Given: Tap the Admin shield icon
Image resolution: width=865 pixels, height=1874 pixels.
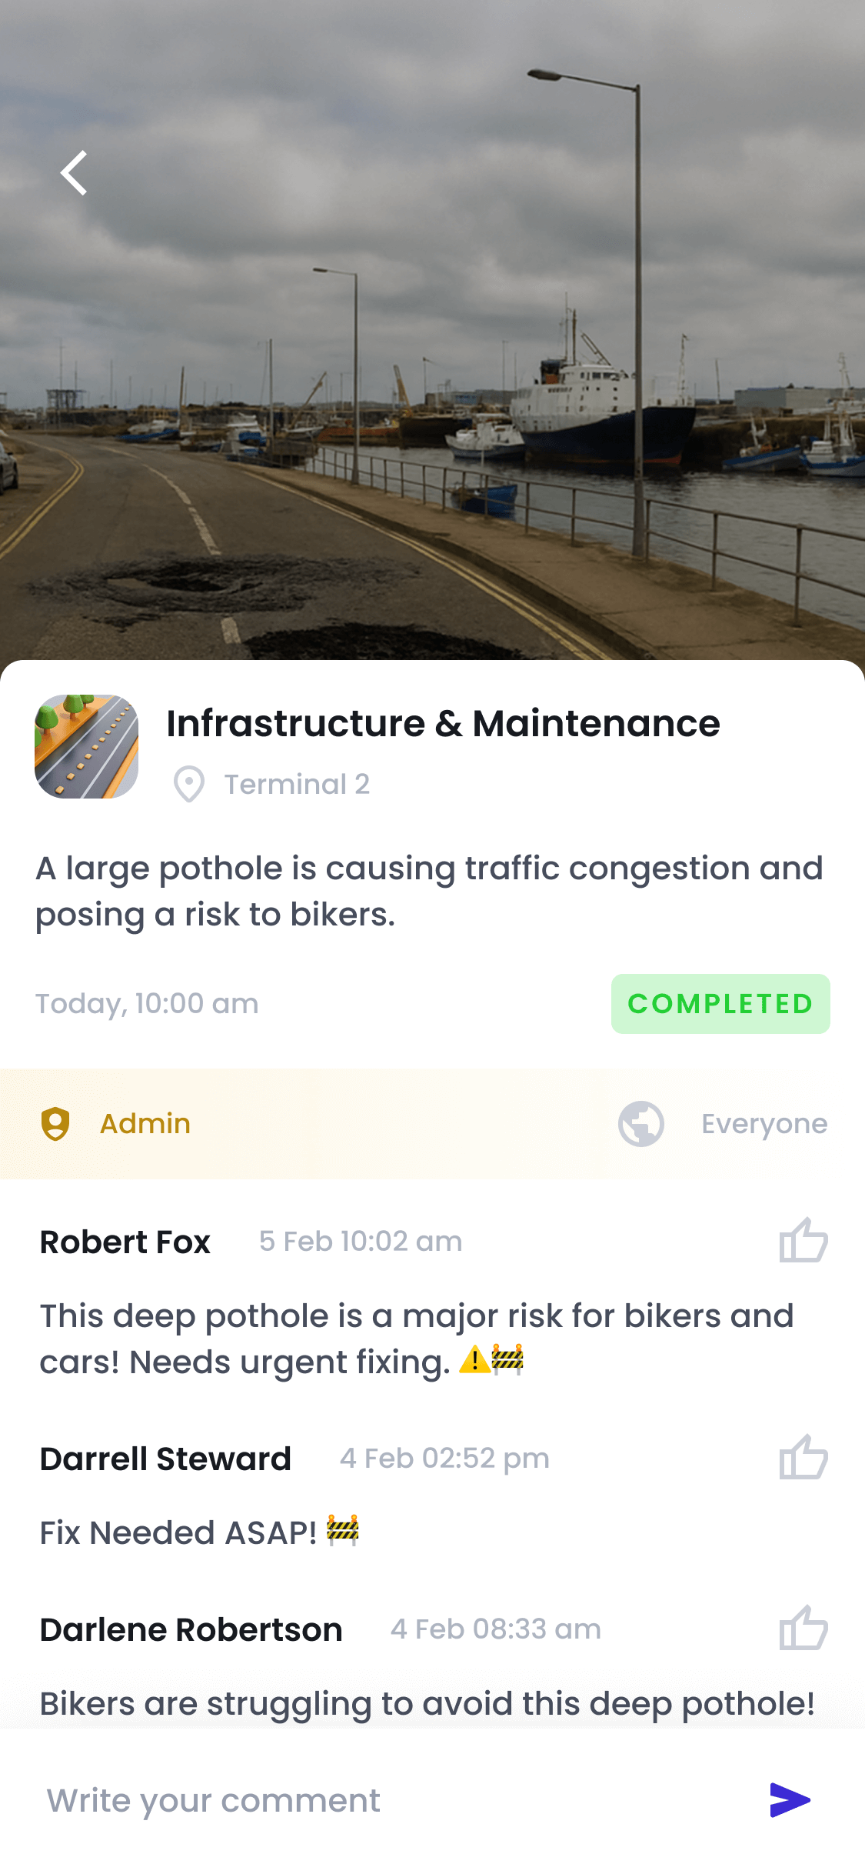Looking at the screenshot, I should [55, 1124].
